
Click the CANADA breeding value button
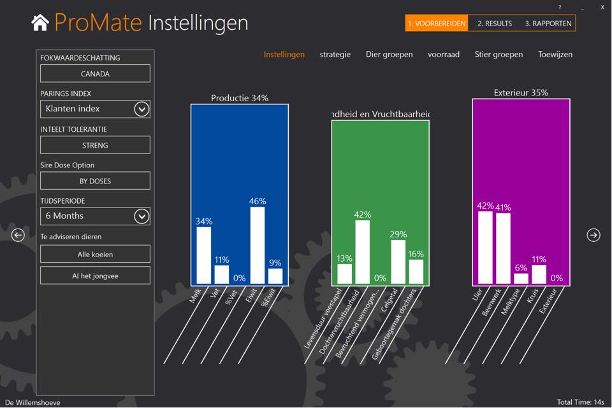click(95, 74)
